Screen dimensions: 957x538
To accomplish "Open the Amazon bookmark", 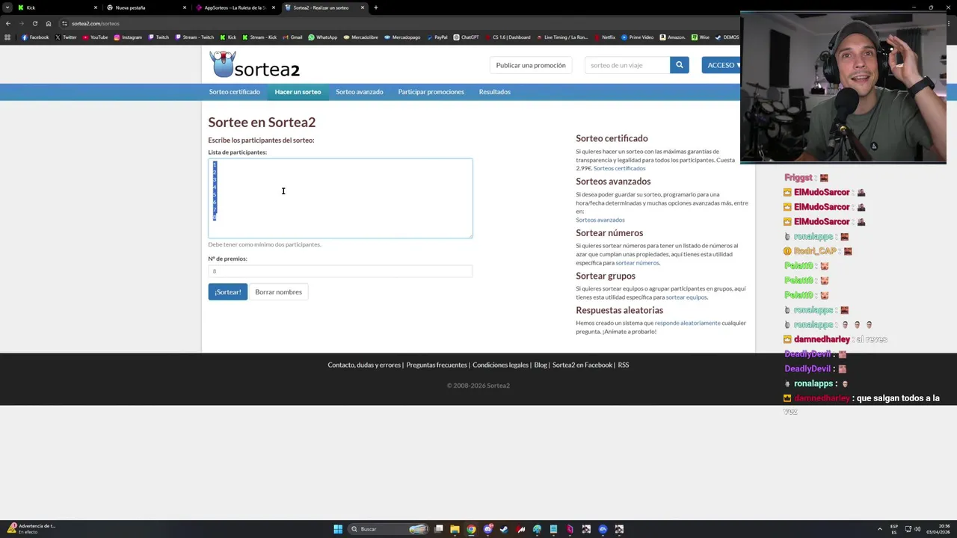I will pos(672,37).
